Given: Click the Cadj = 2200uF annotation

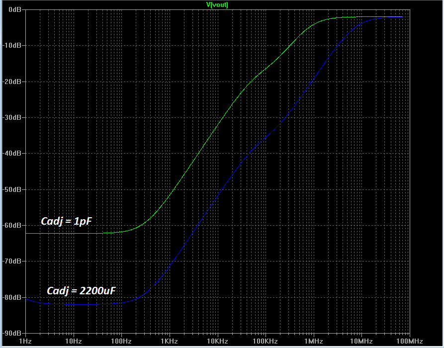Looking at the screenshot, I should pyautogui.click(x=81, y=290).
